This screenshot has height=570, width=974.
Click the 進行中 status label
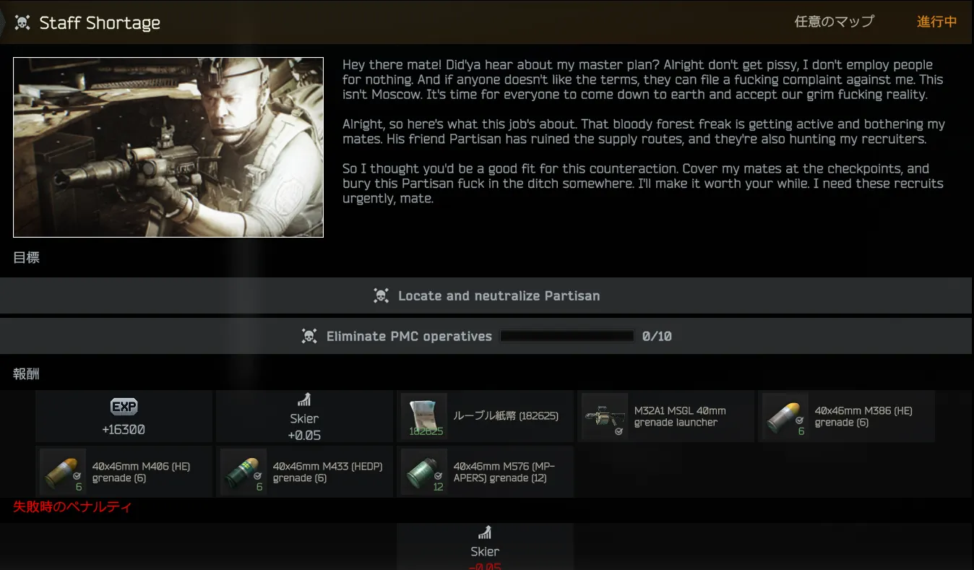[x=936, y=22]
